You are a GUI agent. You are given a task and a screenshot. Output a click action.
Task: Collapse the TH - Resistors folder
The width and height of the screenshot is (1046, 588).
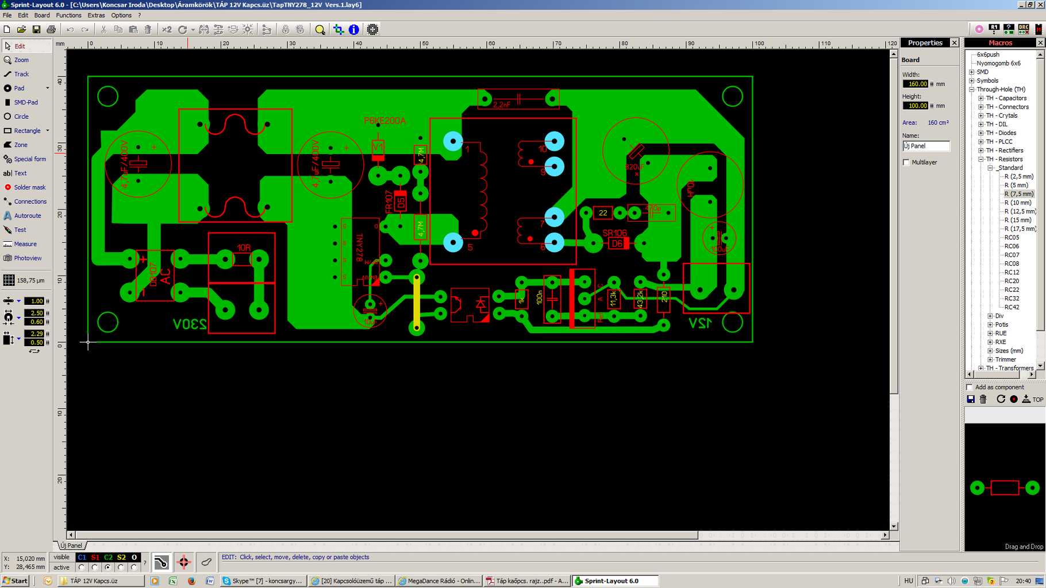(981, 159)
